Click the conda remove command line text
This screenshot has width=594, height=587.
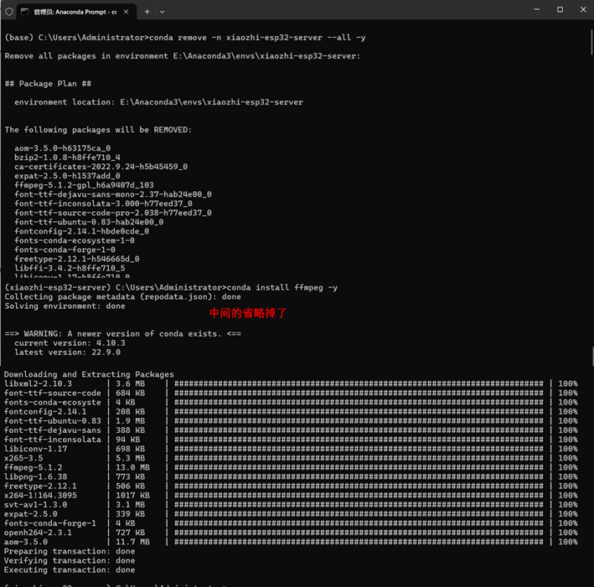point(257,38)
